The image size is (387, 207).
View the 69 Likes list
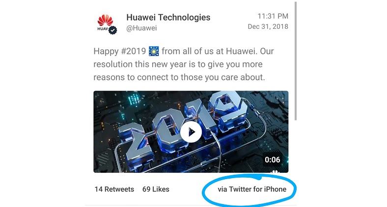click(x=156, y=189)
